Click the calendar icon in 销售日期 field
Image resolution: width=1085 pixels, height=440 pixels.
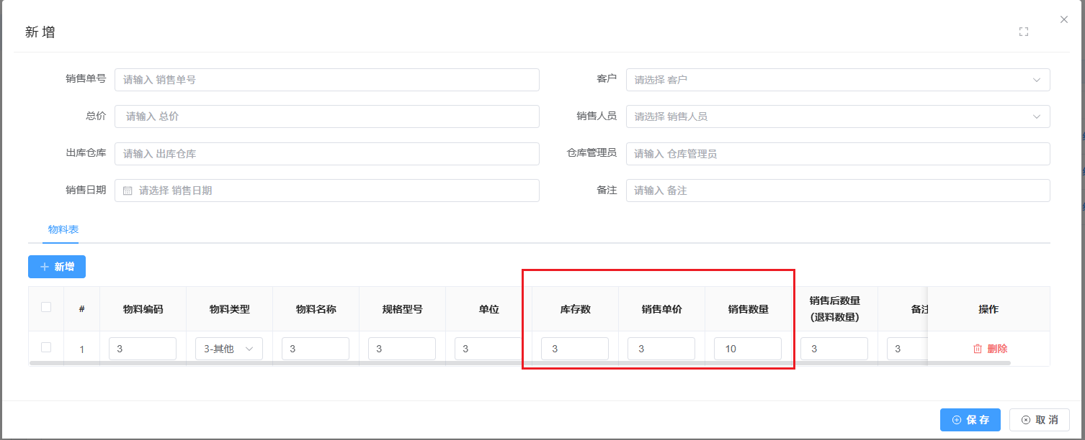click(x=128, y=191)
